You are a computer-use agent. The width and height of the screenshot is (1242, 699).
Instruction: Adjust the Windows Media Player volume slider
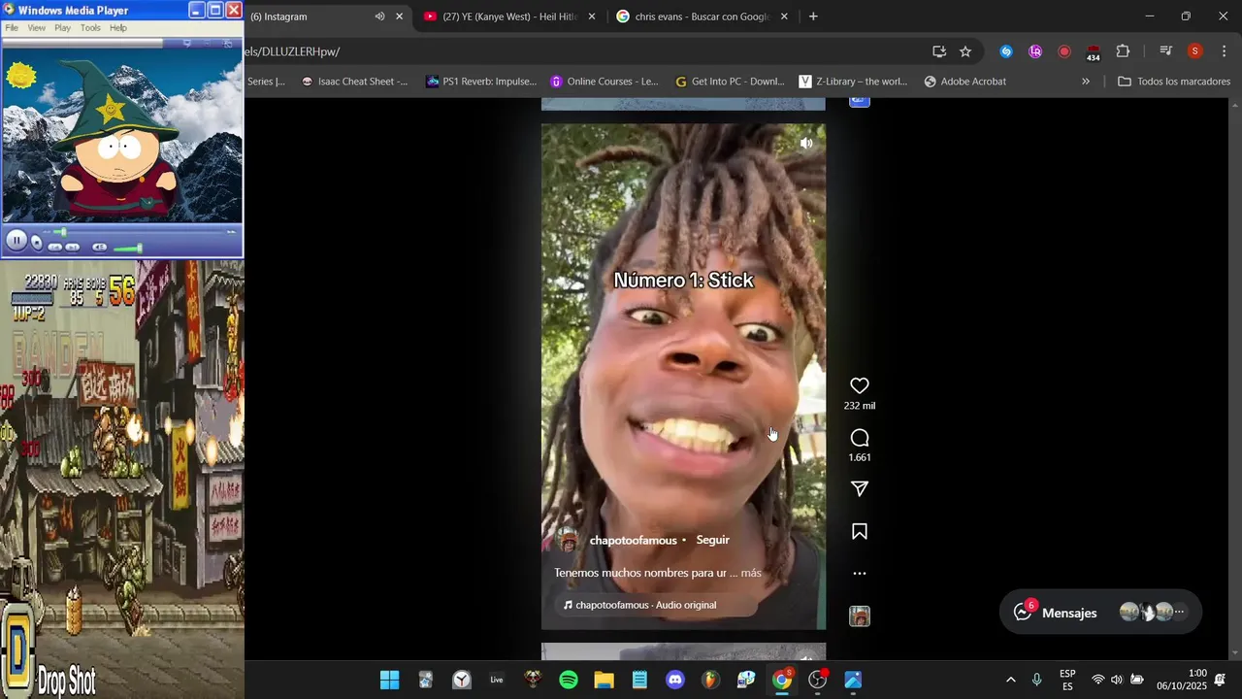pos(128,249)
